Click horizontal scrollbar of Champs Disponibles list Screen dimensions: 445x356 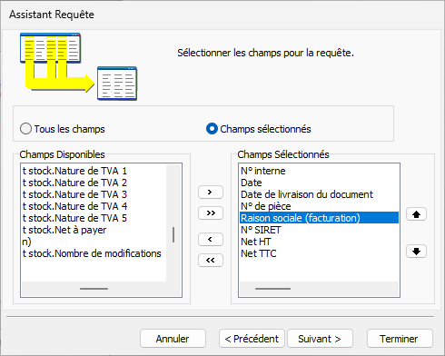[94, 289]
